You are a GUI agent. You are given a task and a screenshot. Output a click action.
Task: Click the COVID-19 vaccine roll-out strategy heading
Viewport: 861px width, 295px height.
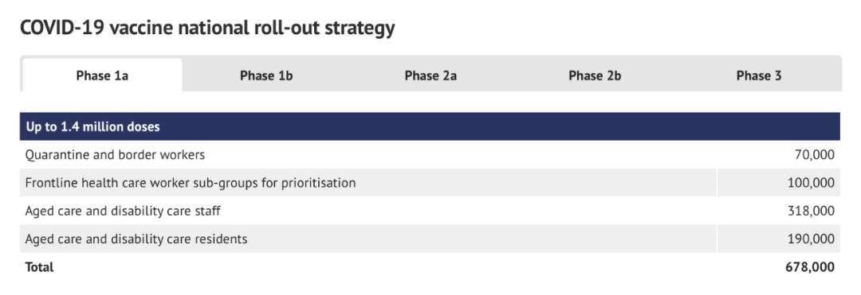pyautogui.click(x=207, y=27)
